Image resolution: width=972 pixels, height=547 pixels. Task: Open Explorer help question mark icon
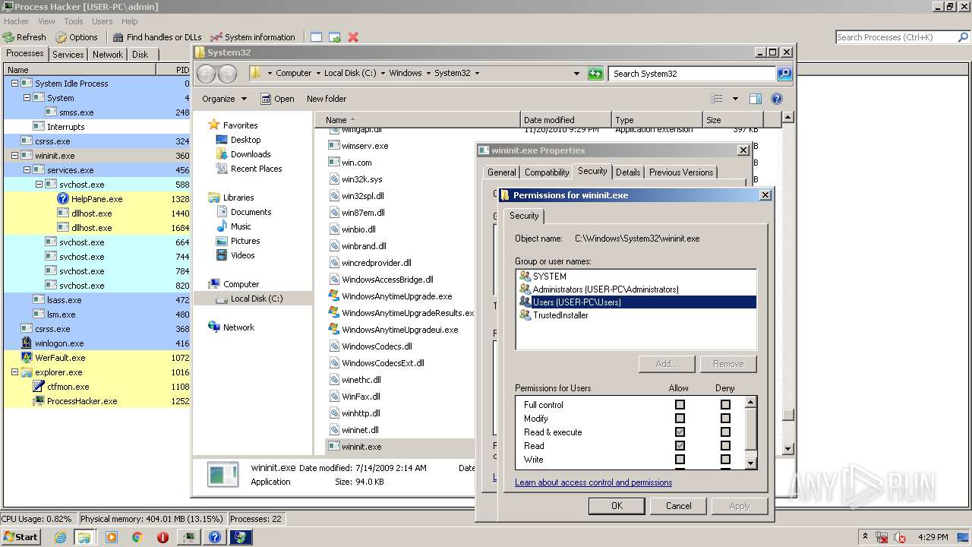click(x=777, y=99)
